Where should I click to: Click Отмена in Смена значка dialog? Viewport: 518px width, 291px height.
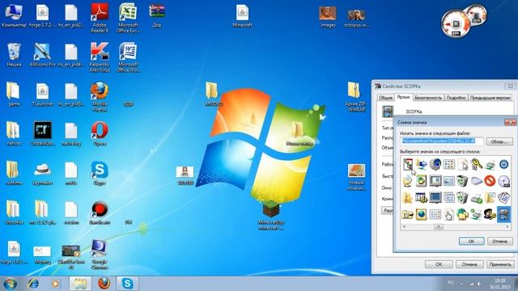pyautogui.click(x=500, y=241)
